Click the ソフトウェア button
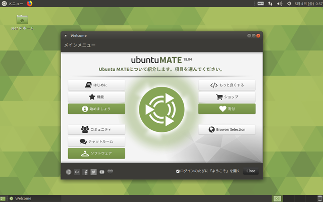 tap(96, 154)
